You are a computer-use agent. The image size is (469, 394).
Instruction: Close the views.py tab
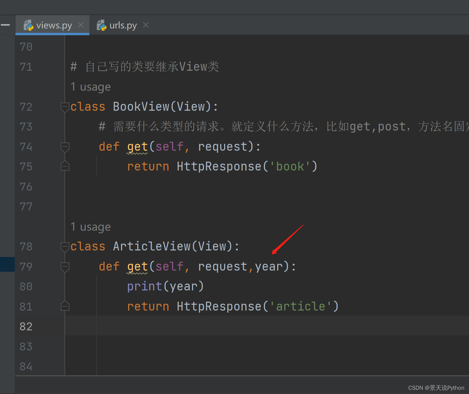[81, 25]
